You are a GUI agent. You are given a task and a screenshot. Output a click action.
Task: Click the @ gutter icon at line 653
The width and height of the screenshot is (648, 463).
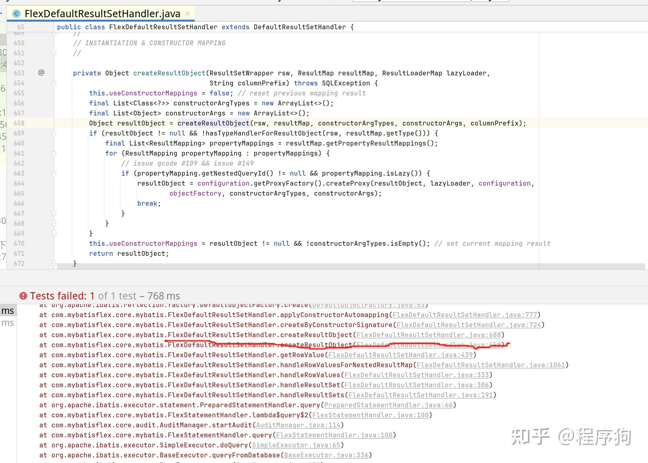pyautogui.click(x=41, y=73)
